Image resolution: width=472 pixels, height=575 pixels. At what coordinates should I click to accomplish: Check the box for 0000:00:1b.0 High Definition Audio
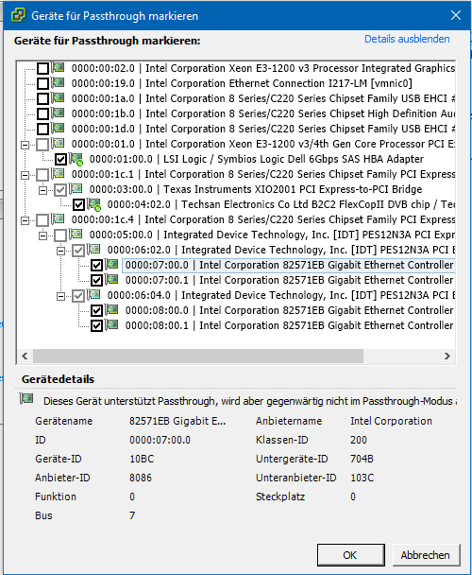tap(42, 113)
